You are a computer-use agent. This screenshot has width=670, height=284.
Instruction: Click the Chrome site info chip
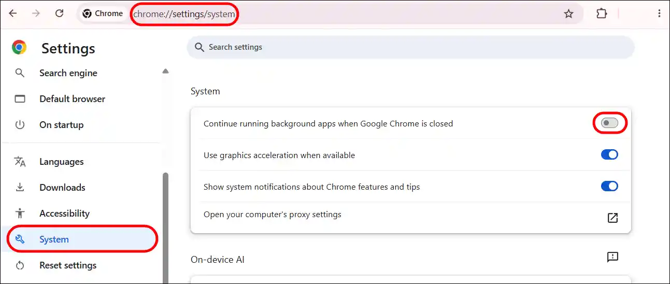[103, 13]
